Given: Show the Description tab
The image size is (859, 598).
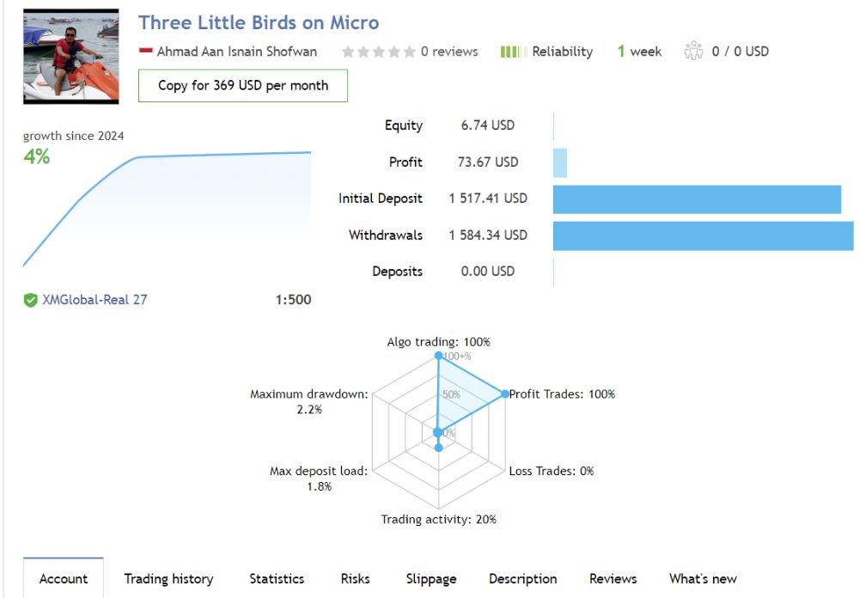Looking at the screenshot, I should pyautogui.click(x=523, y=578).
